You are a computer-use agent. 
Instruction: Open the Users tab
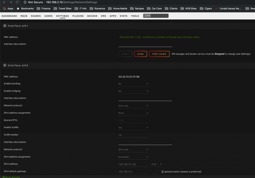[48, 16]
